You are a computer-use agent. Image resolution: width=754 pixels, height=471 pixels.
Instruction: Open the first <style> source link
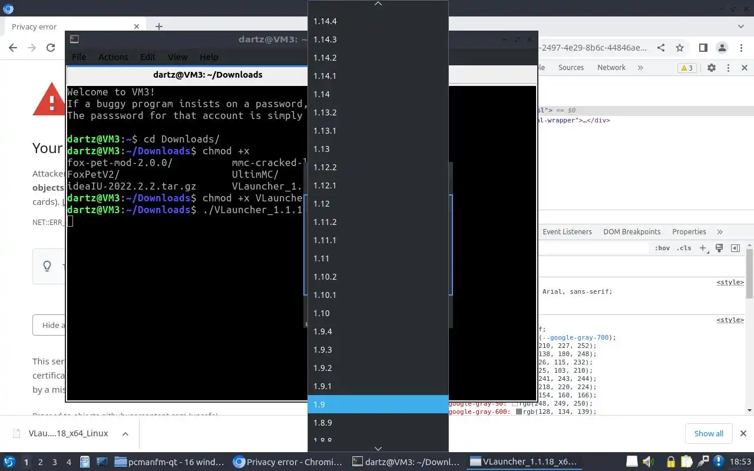[730, 283]
